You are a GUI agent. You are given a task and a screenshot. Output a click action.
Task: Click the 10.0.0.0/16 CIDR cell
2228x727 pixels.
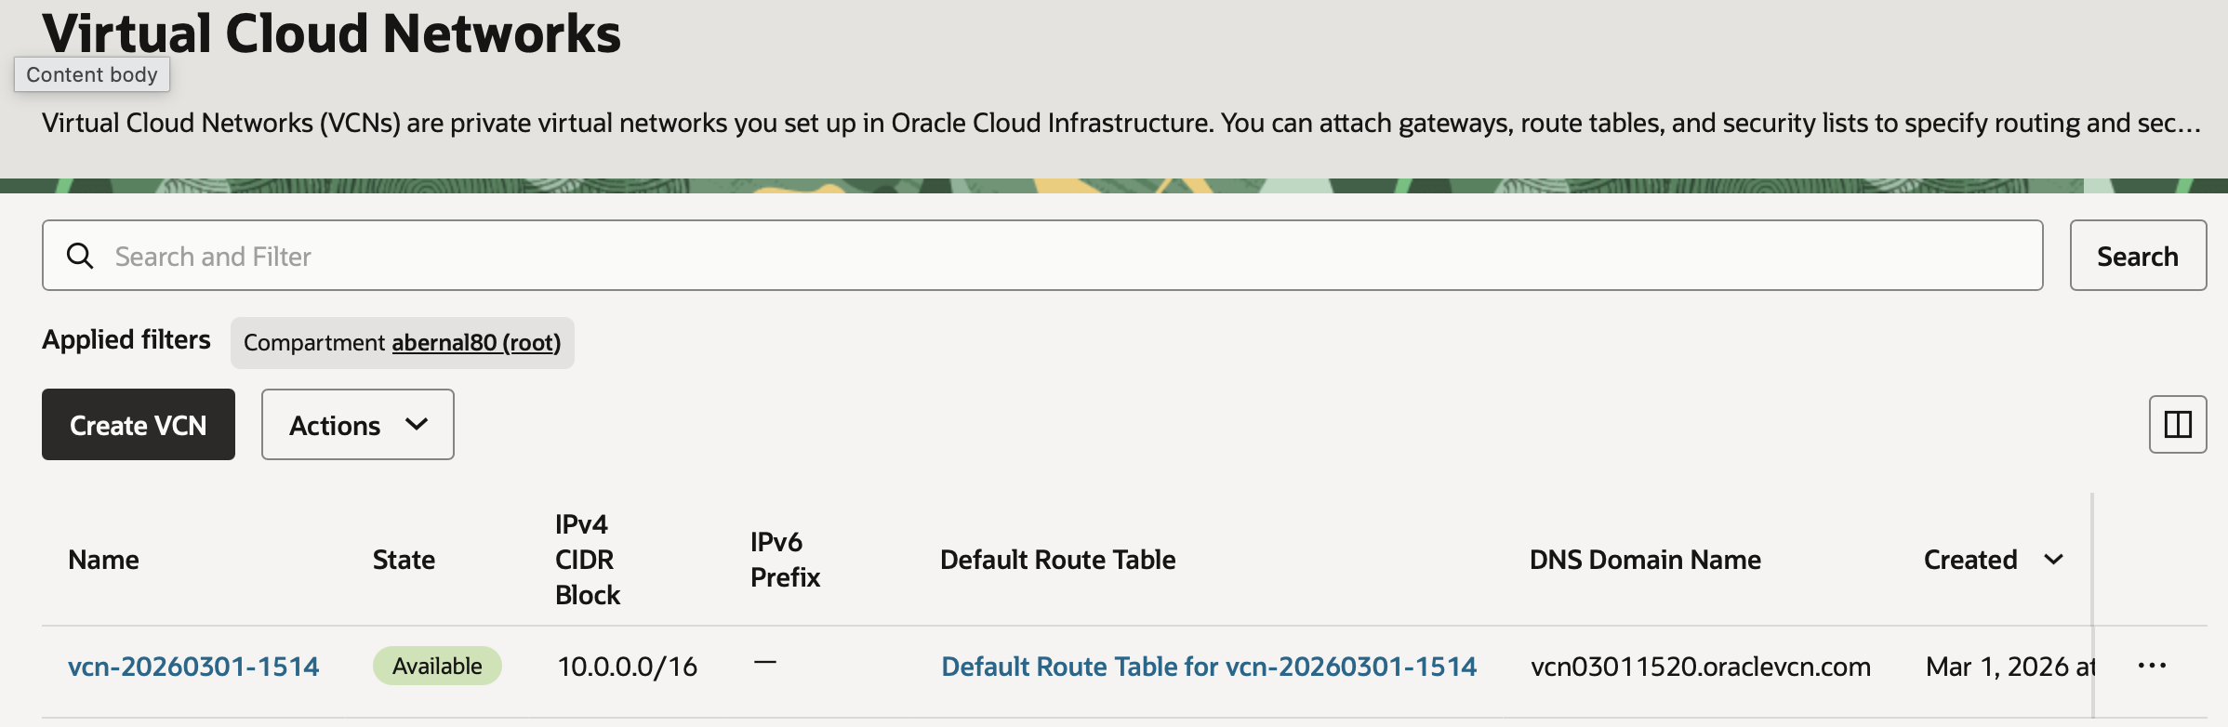point(627,667)
